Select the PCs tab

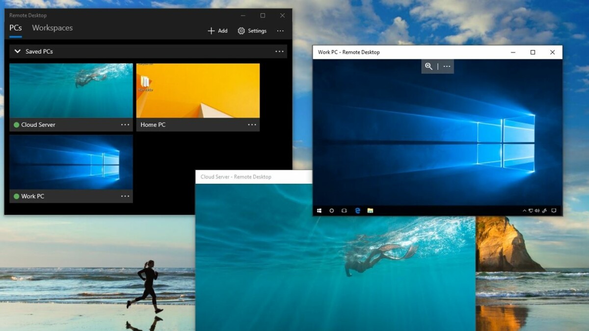tap(16, 28)
